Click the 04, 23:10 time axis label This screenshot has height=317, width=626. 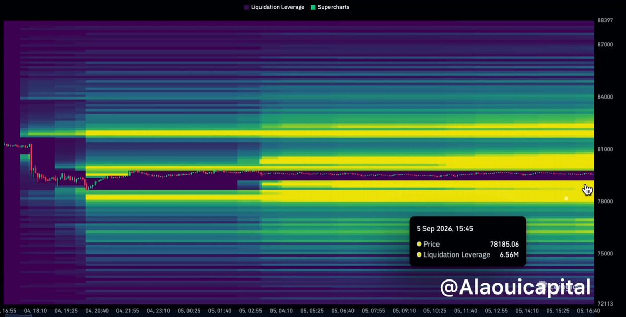click(158, 311)
